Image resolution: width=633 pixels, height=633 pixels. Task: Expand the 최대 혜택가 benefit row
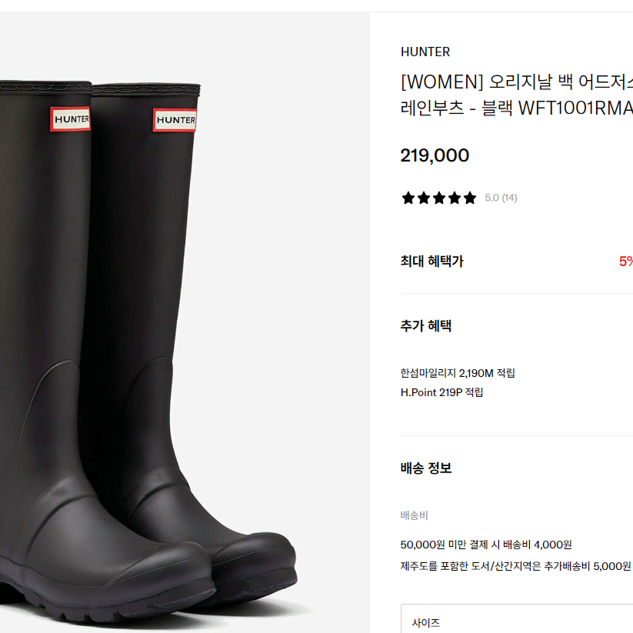517,262
